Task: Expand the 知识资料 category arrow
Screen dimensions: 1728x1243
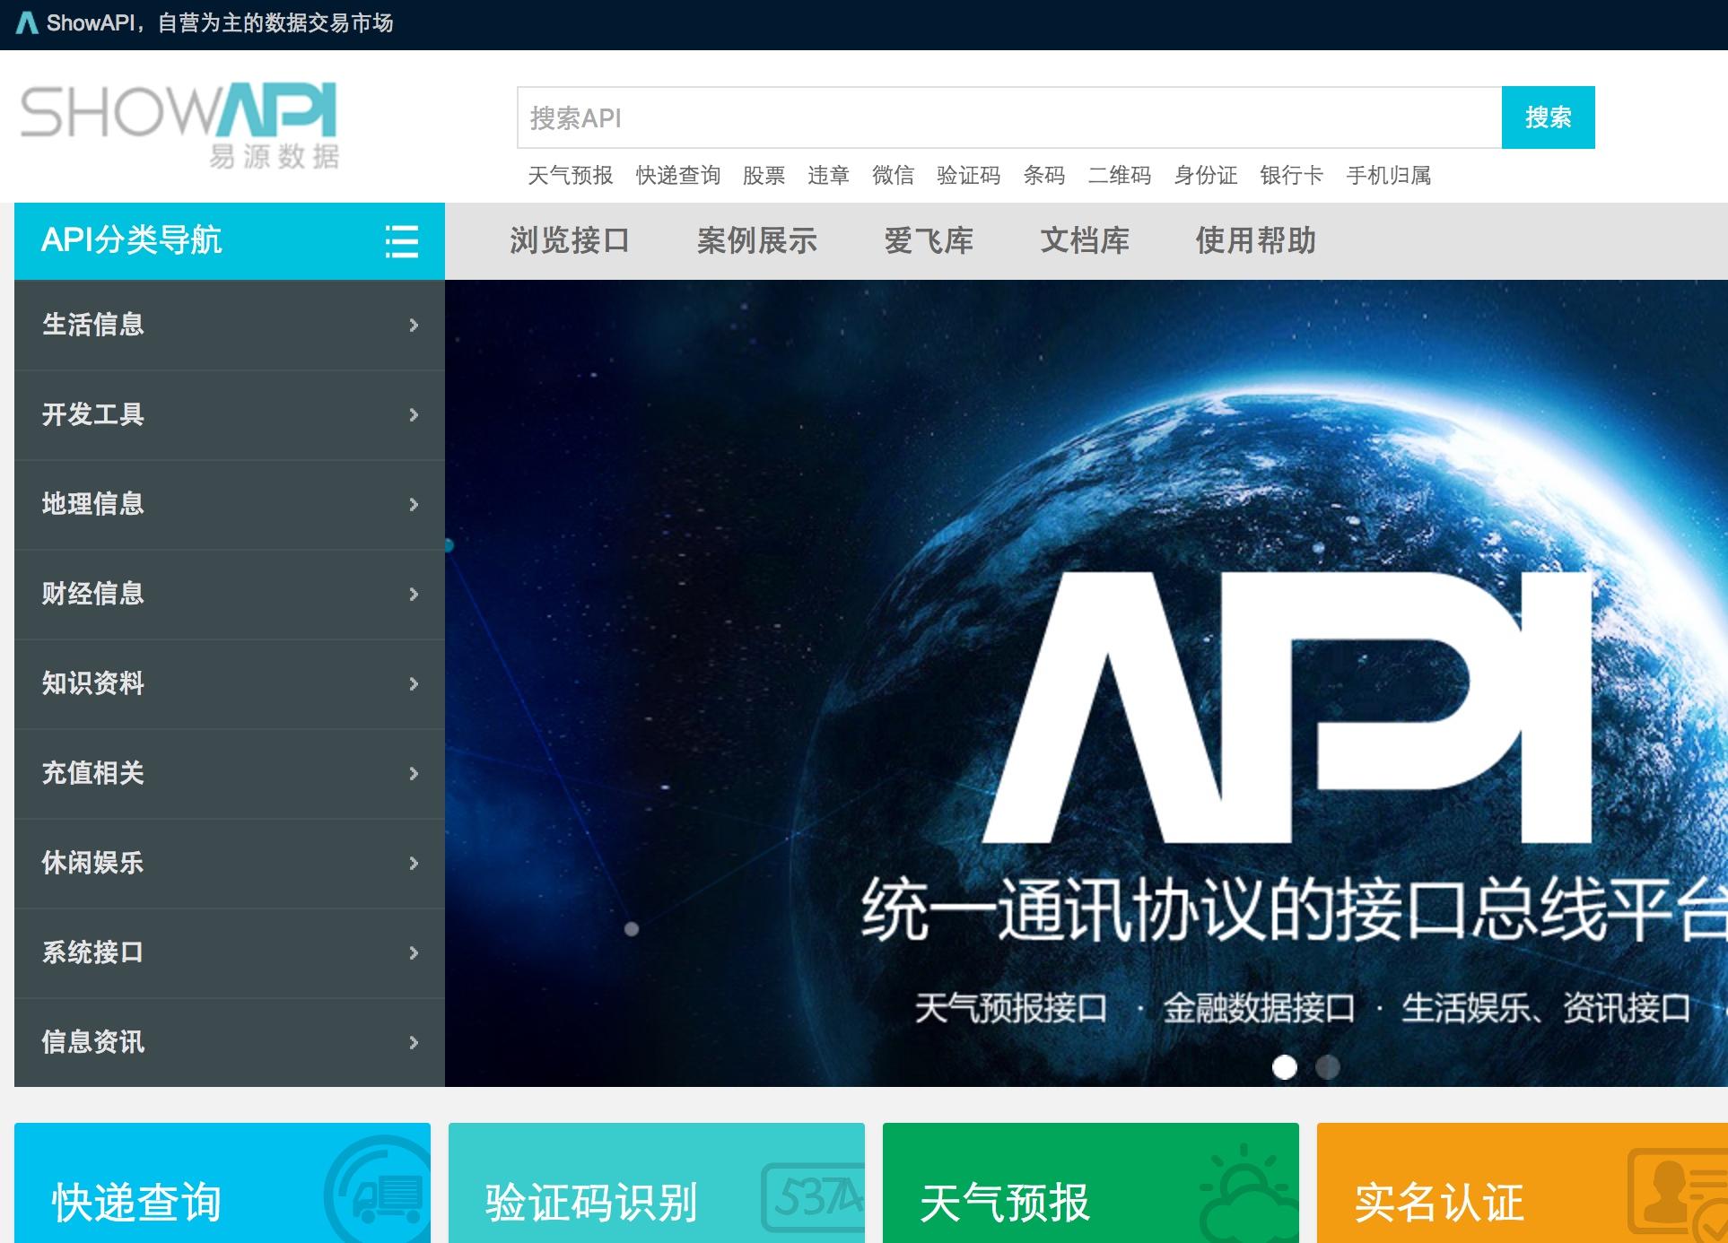Action: [414, 683]
